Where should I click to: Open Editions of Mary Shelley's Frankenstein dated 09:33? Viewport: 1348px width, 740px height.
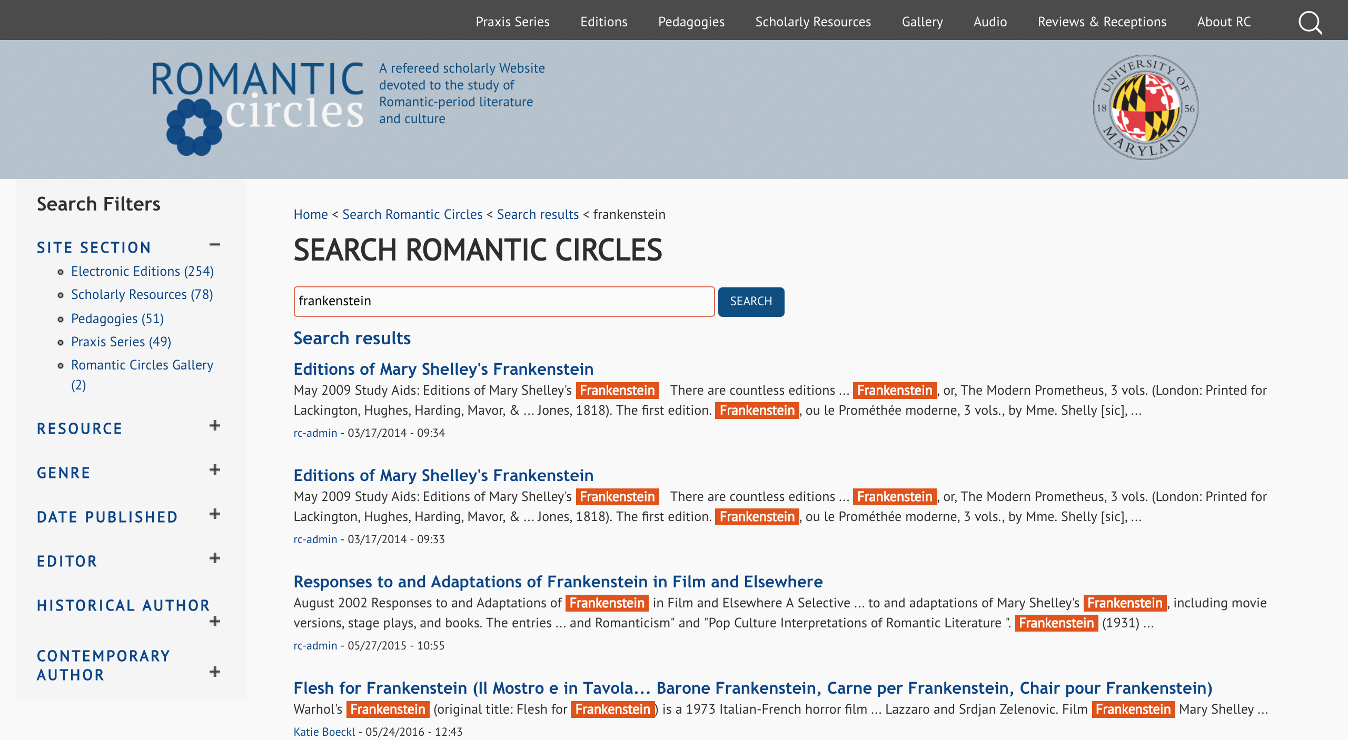(x=443, y=475)
